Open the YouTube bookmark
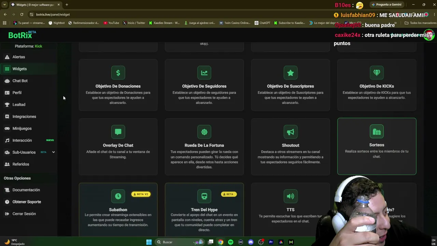Screen dimensions: 437x246 pos(111,23)
